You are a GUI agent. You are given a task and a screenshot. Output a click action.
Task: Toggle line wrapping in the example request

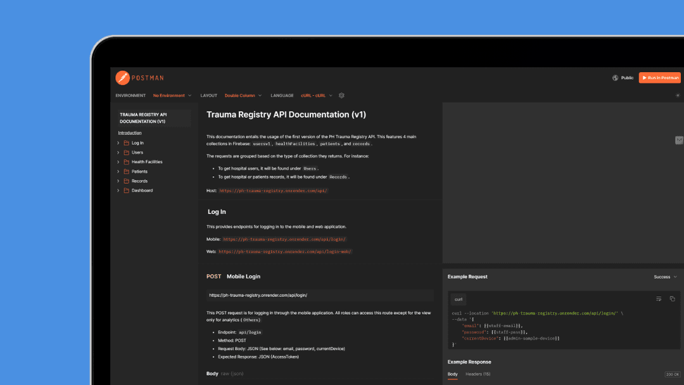click(659, 298)
